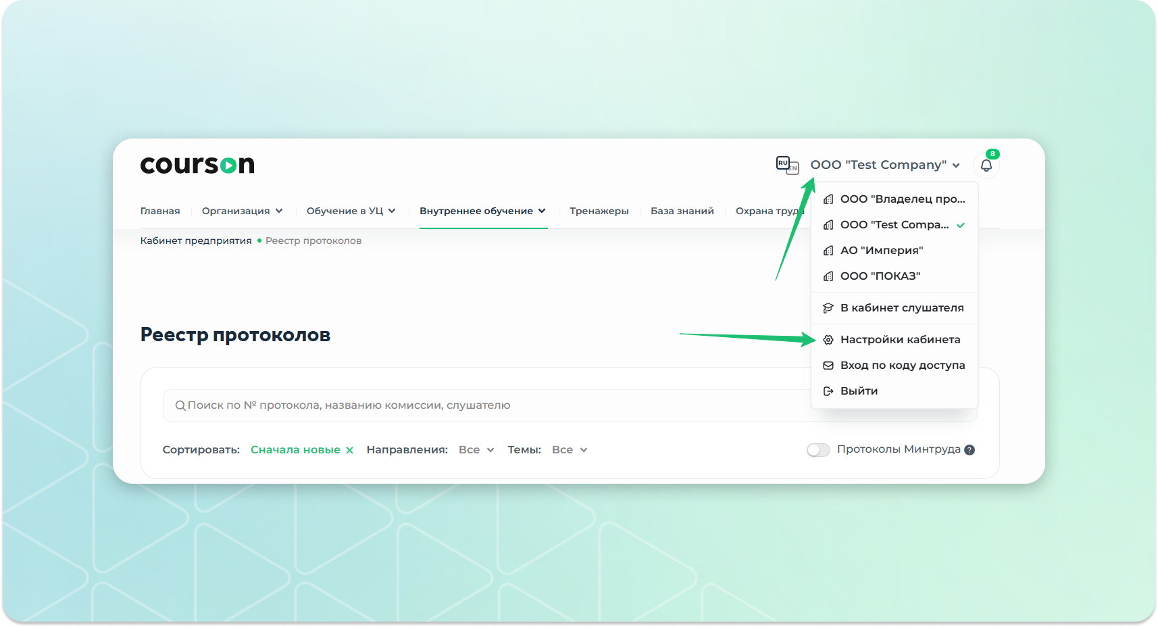Click the logout icon next to Выйти
Image resolution: width=1158 pixels, height=627 pixels.
(828, 391)
